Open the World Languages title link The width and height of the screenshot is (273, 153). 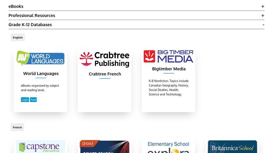(41, 73)
